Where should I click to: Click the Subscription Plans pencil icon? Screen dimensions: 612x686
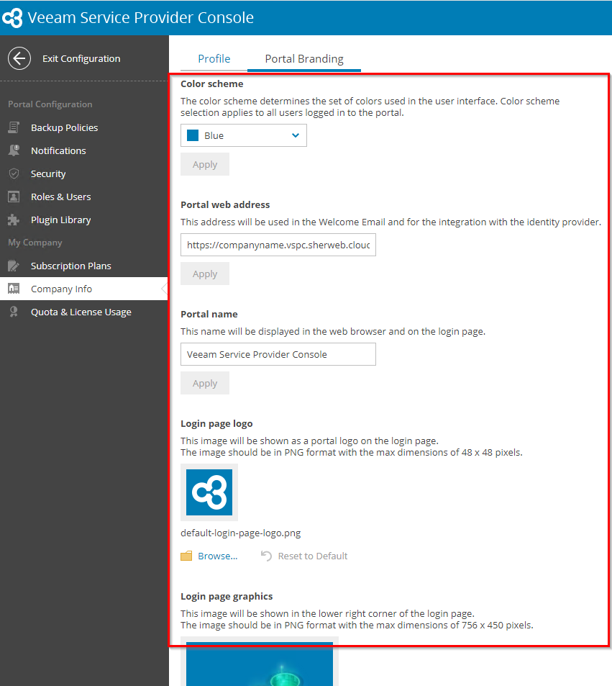pos(14,266)
